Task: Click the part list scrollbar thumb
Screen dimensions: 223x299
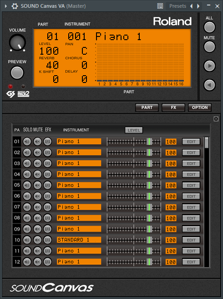Action: point(207,143)
